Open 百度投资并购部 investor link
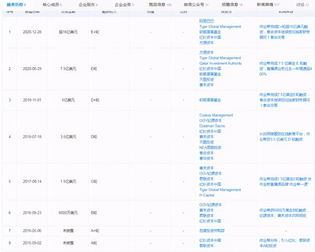 (x=212, y=230)
